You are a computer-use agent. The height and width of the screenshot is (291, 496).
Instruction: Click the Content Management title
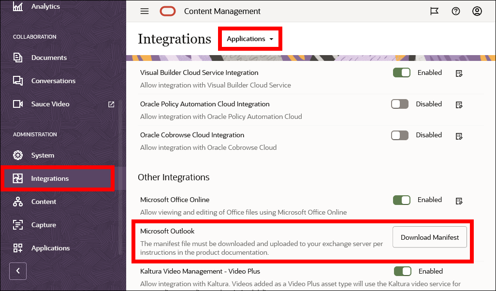[222, 12]
